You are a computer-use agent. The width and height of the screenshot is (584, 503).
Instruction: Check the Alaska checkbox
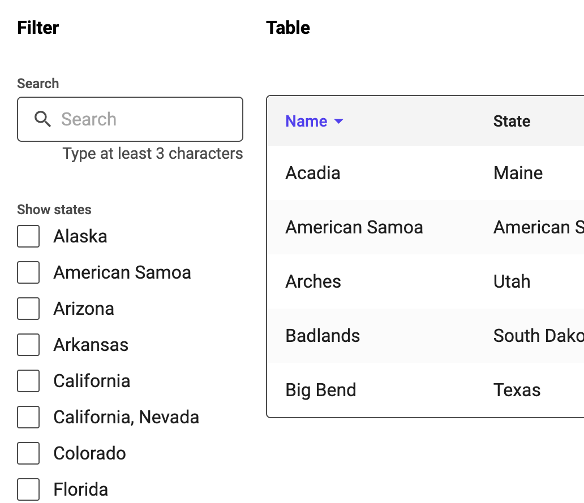click(x=28, y=236)
